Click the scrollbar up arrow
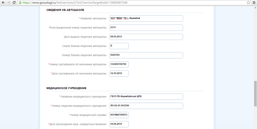The height and width of the screenshot is (129, 257). coord(255,7)
